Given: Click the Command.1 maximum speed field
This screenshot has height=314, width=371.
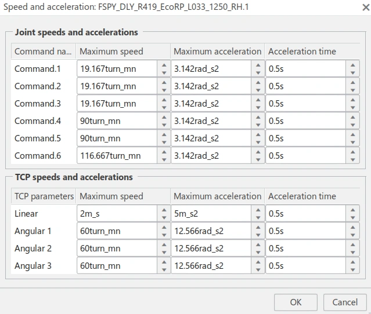Looking at the screenshot, I should tap(116, 69).
